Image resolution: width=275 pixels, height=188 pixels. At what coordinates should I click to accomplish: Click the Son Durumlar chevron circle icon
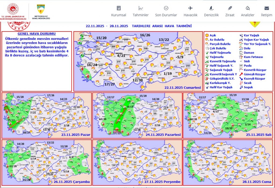(x=166, y=8)
